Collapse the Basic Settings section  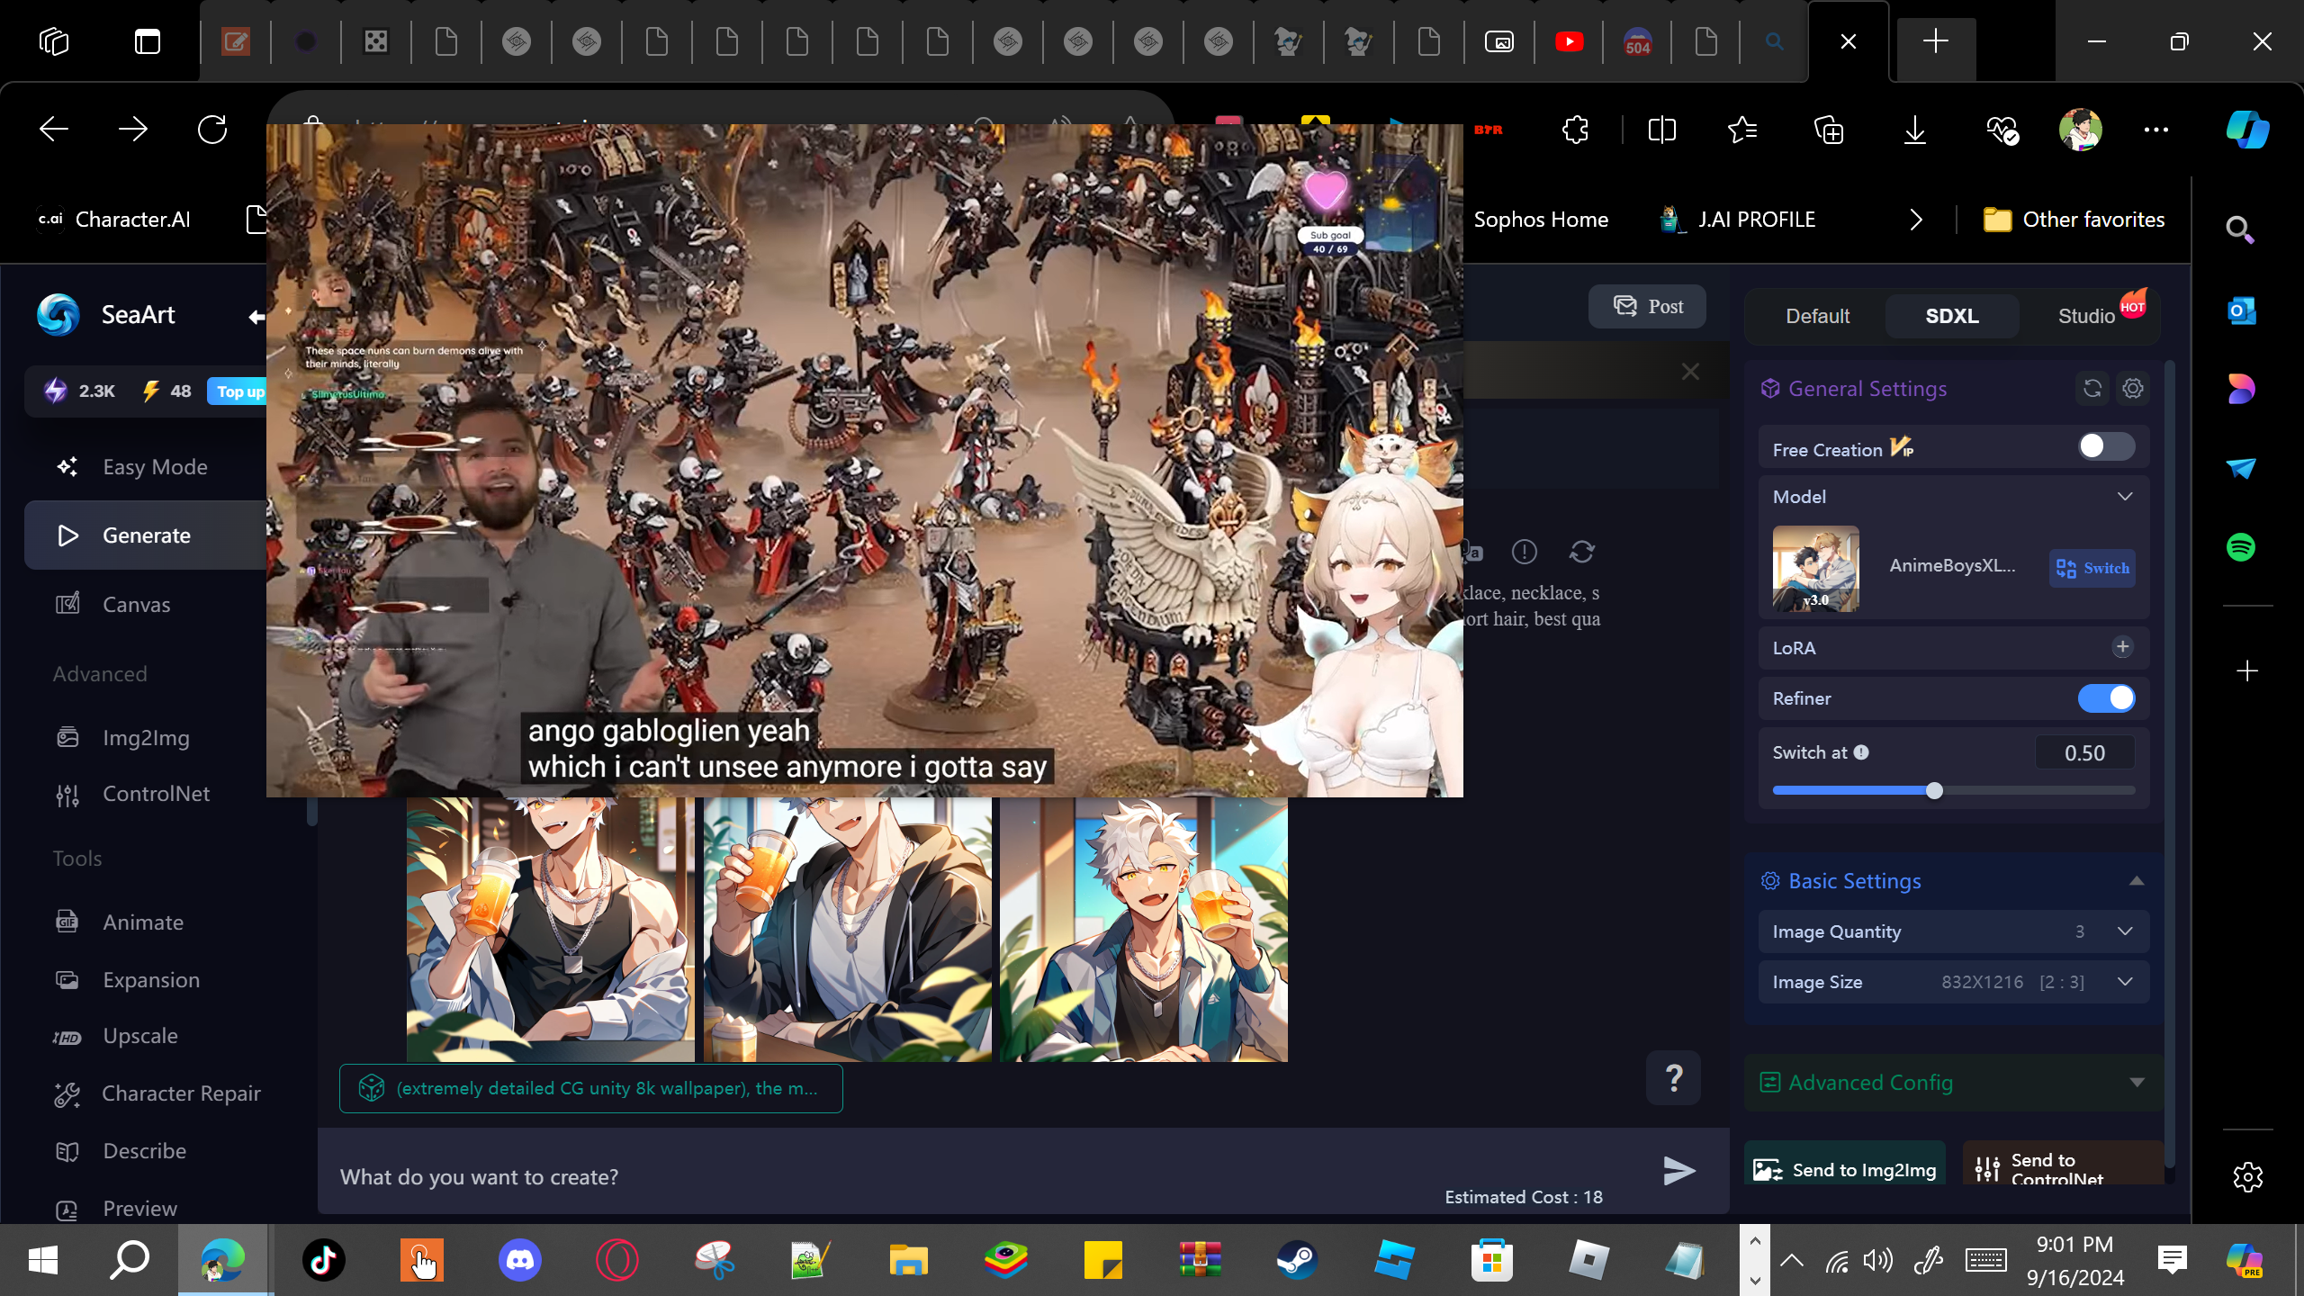tap(2137, 881)
